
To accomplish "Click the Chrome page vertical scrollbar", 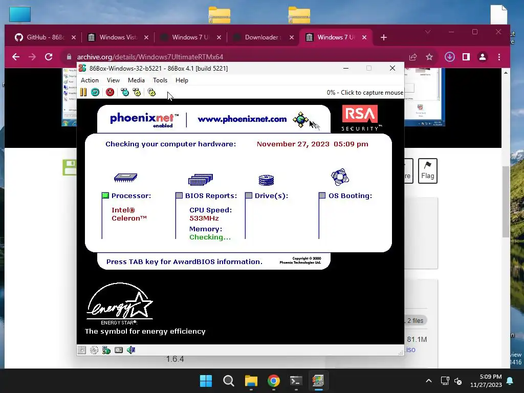I will 506,201.
